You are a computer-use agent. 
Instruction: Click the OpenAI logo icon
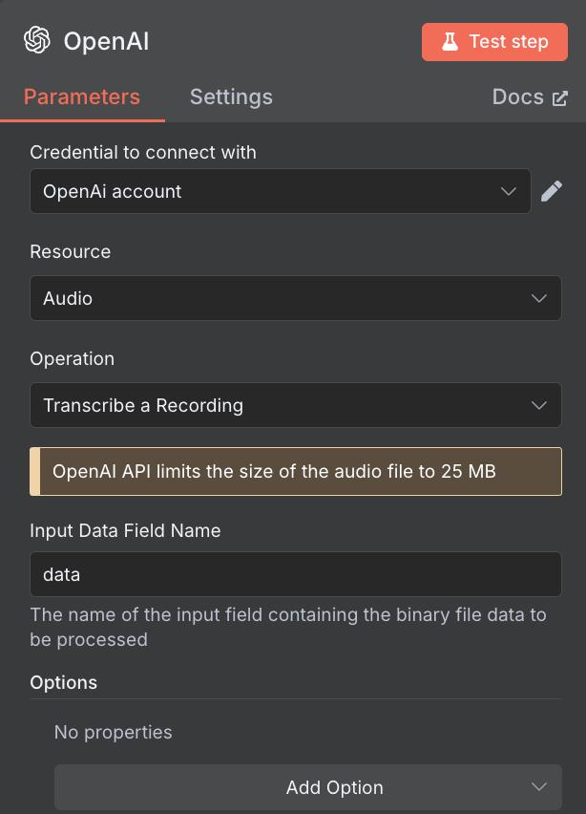pyautogui.click(x=37, y=40)
